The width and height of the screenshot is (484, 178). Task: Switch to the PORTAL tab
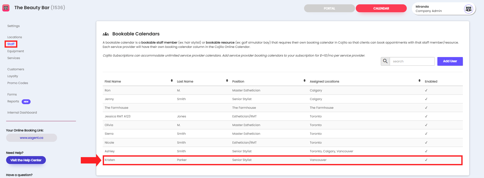coord(329,8)
